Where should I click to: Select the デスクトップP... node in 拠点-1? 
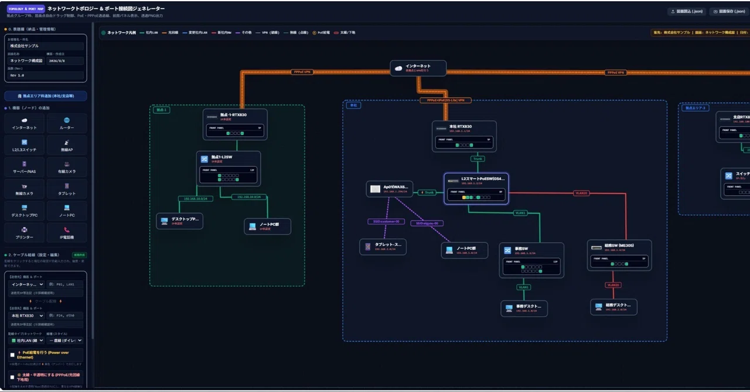coord(180,221)
